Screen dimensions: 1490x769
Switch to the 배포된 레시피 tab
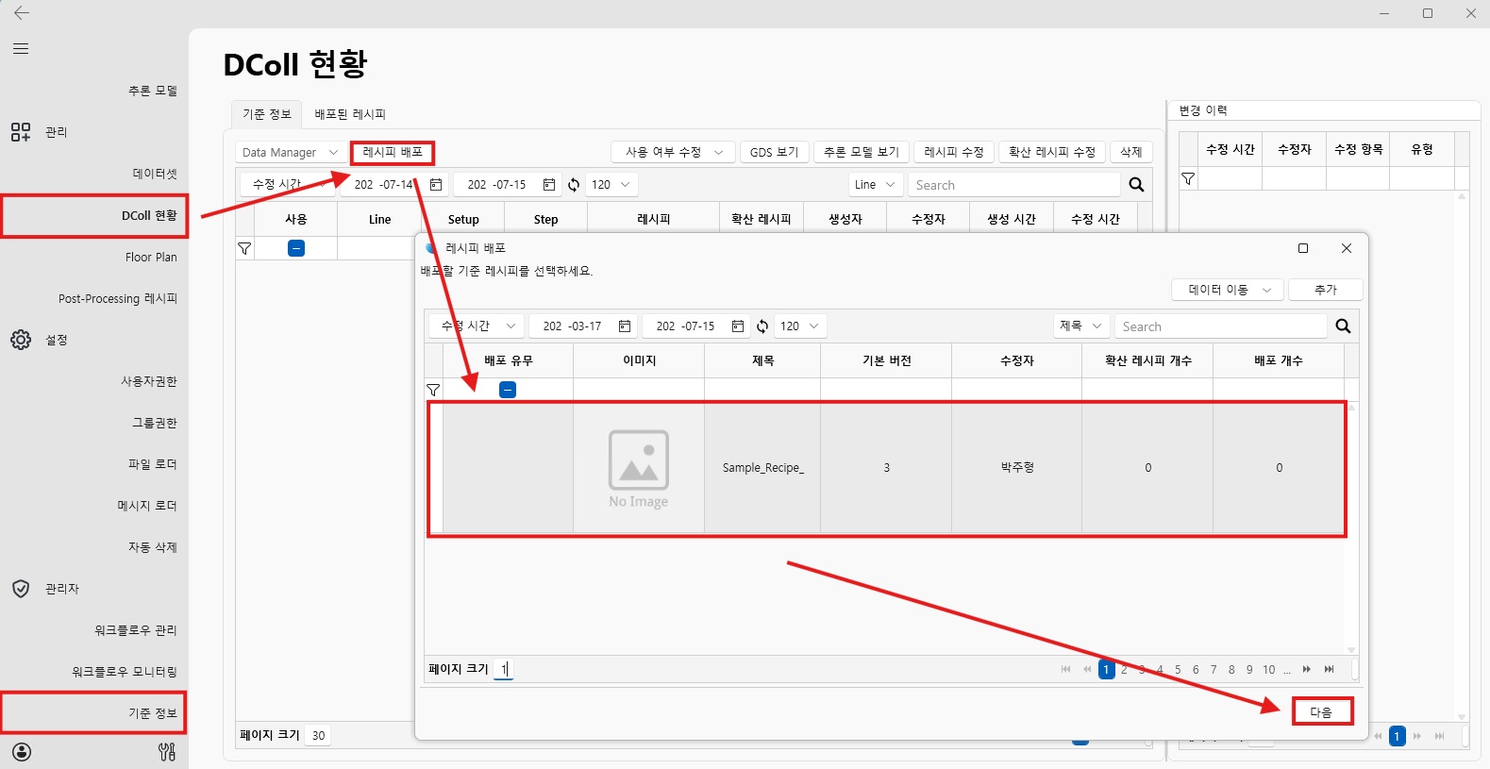pos(350,114)
